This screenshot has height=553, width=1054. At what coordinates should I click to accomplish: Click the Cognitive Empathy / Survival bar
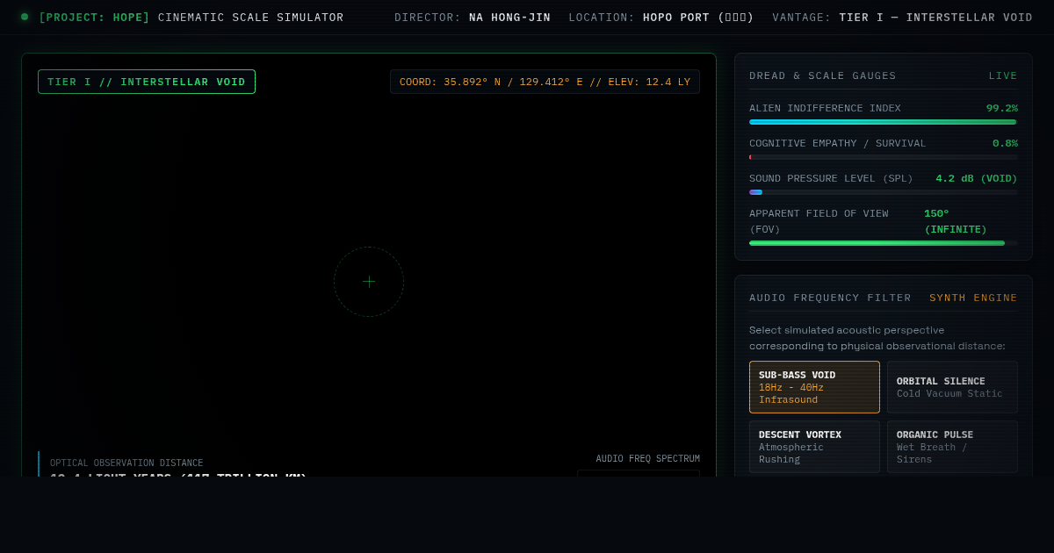point(884,157)
